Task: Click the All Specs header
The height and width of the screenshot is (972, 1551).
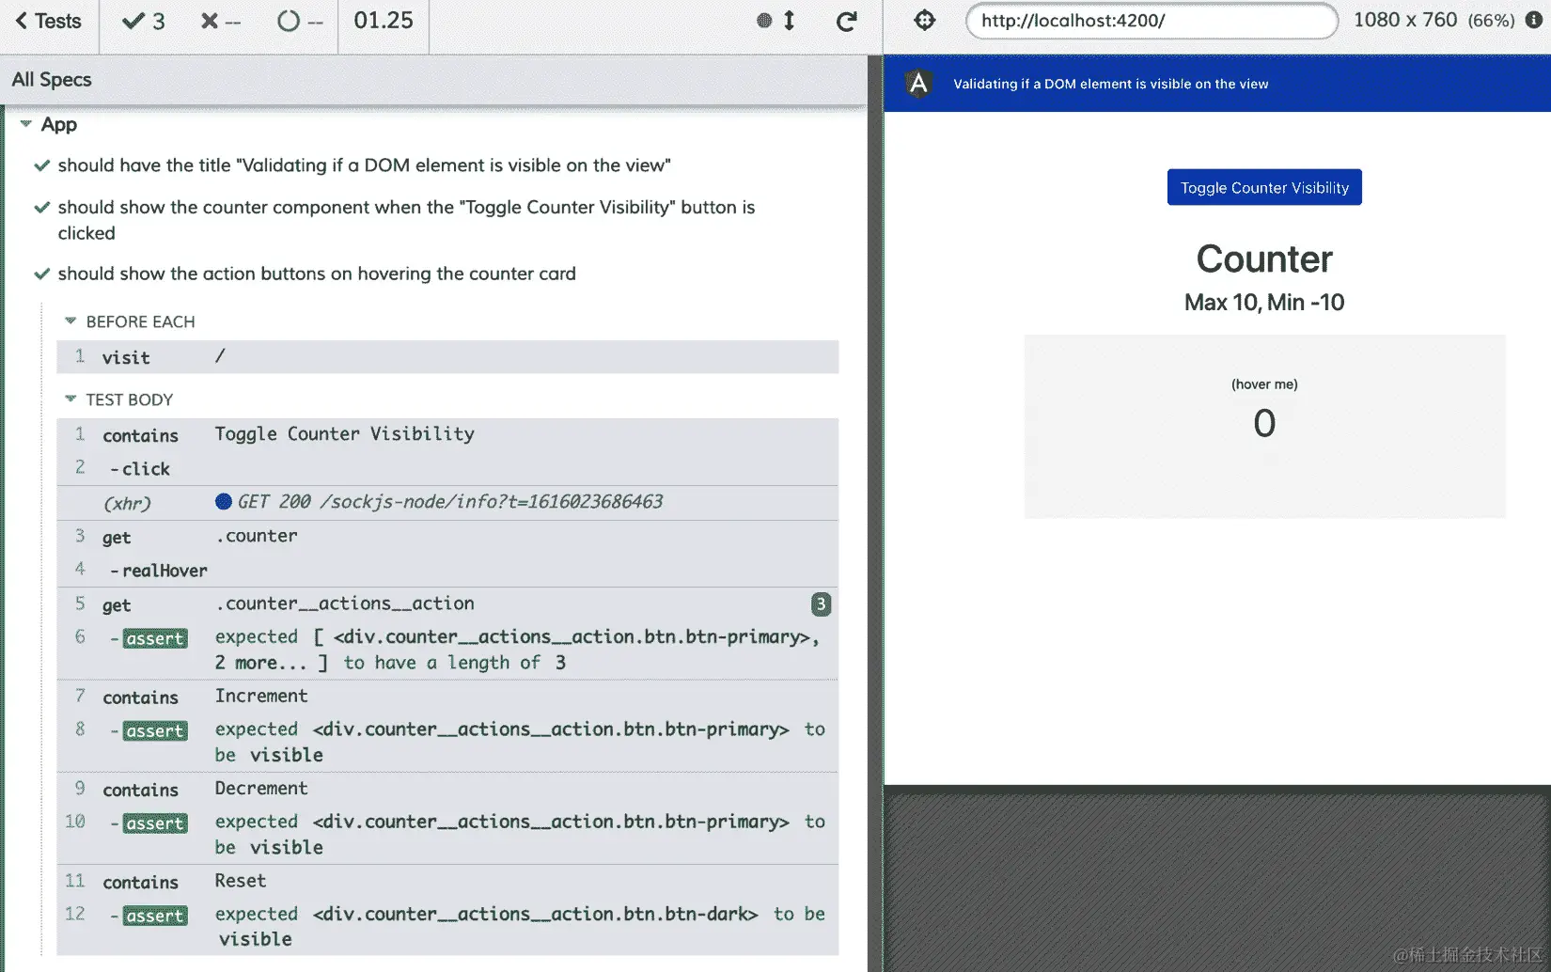Action: click(52, 80)
